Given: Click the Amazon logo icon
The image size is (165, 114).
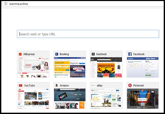Looking at the screenshot, I should click(x=57, y=85).
